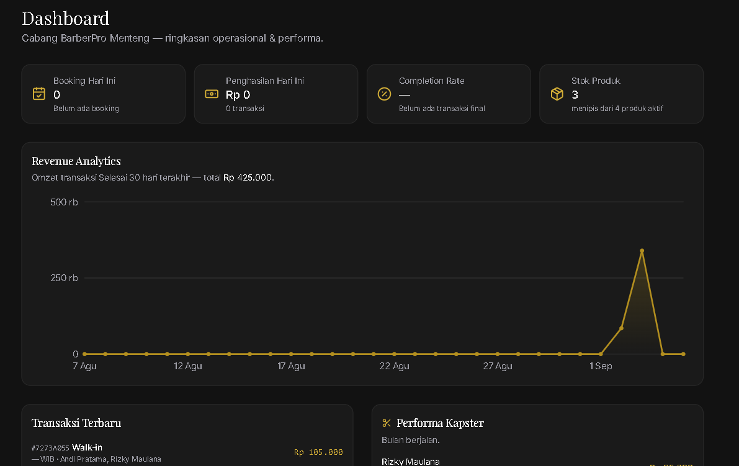Click the percent icon on Completion Rate card
739x466 pixels.
point(385,94)
